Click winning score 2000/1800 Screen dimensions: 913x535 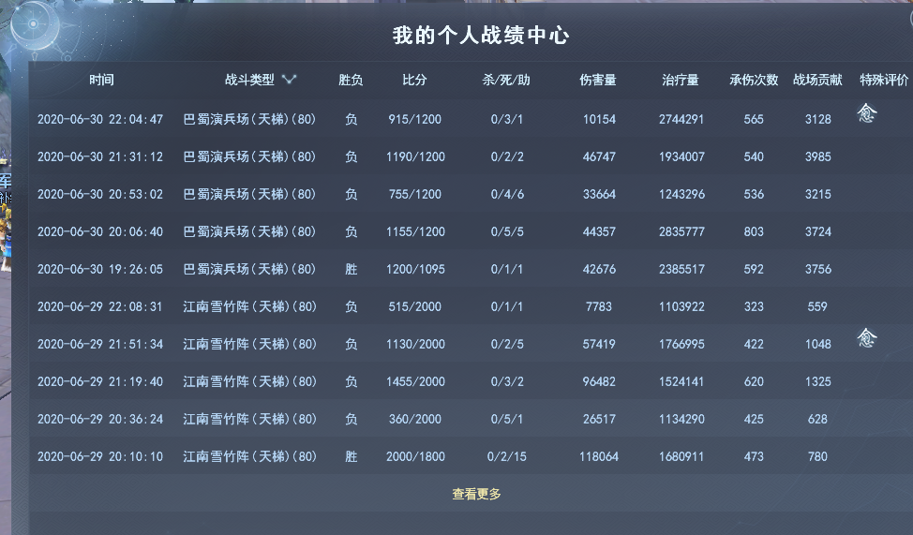click(415, 457)
